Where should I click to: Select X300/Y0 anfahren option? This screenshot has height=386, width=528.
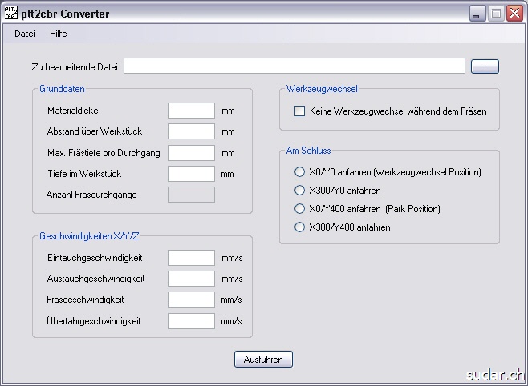click(x=299, y=191)
